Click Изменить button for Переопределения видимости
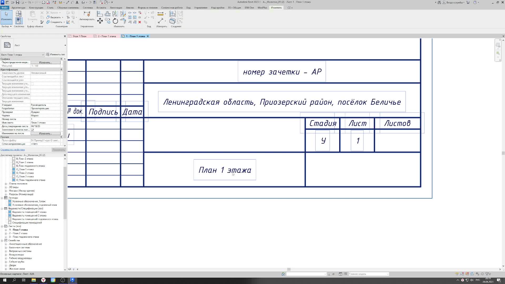The height and width of the screenshot is (284, 505). coord(46,63)
